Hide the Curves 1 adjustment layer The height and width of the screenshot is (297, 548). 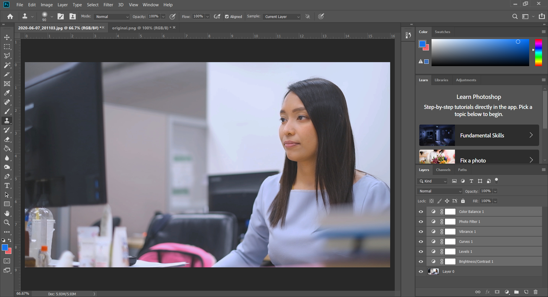tap(421, 241)
